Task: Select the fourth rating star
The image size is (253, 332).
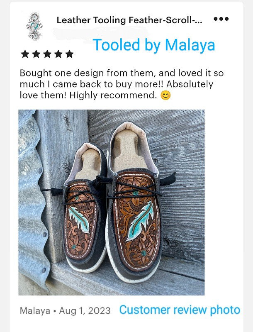Action: (58, 54)
